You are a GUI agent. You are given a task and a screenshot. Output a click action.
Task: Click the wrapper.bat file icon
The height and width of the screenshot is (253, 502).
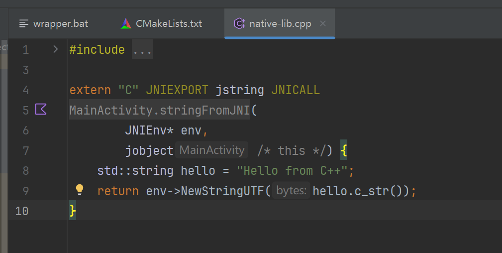coord(24,24)
